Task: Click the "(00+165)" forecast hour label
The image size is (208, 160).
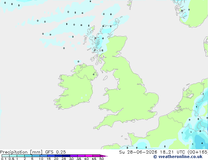Action: (198, 152)
